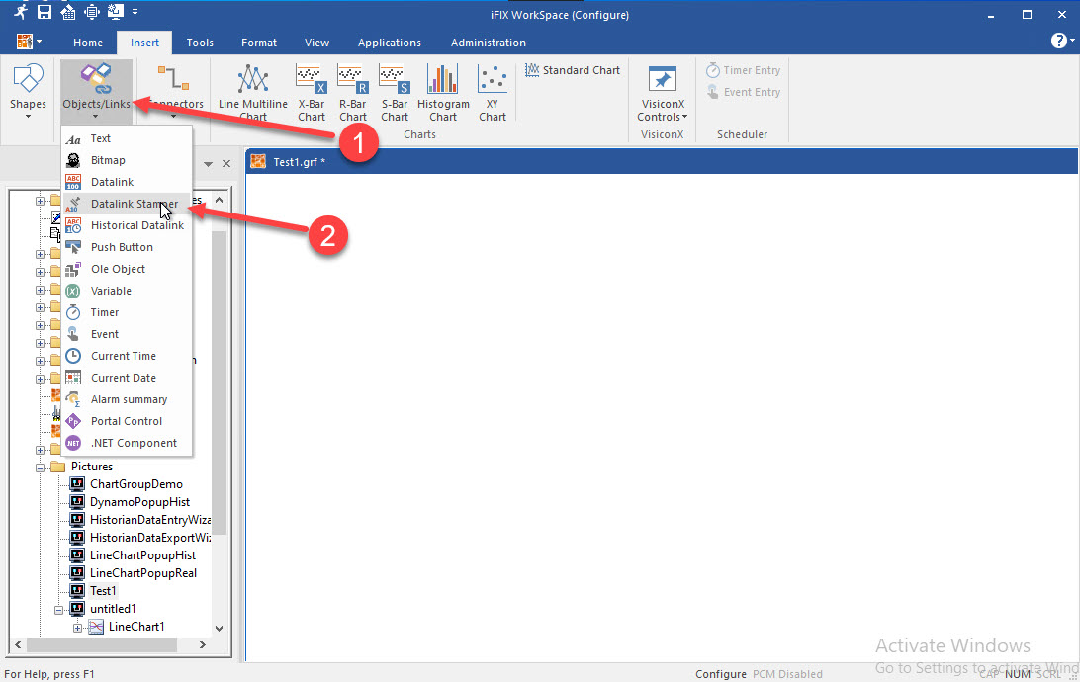Open the Help question mark icon
This screenshot has width=1080, height=682.
click(x=1059, y=41)
